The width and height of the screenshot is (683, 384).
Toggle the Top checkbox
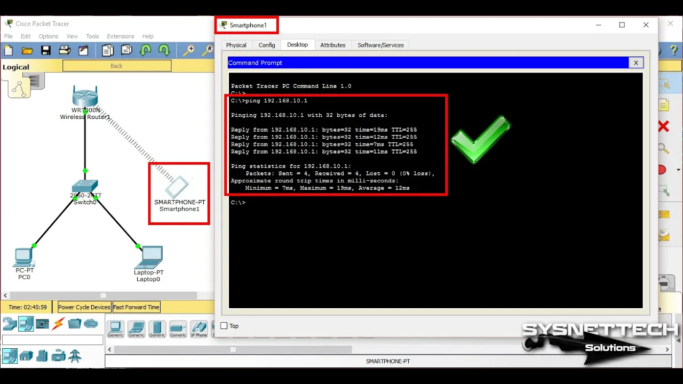coord(224,326)
